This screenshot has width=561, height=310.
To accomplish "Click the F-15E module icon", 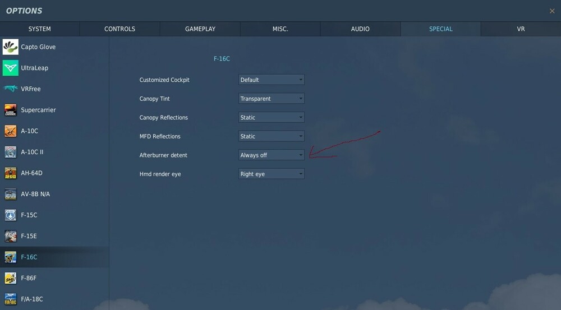I will [x=10, y=236].
